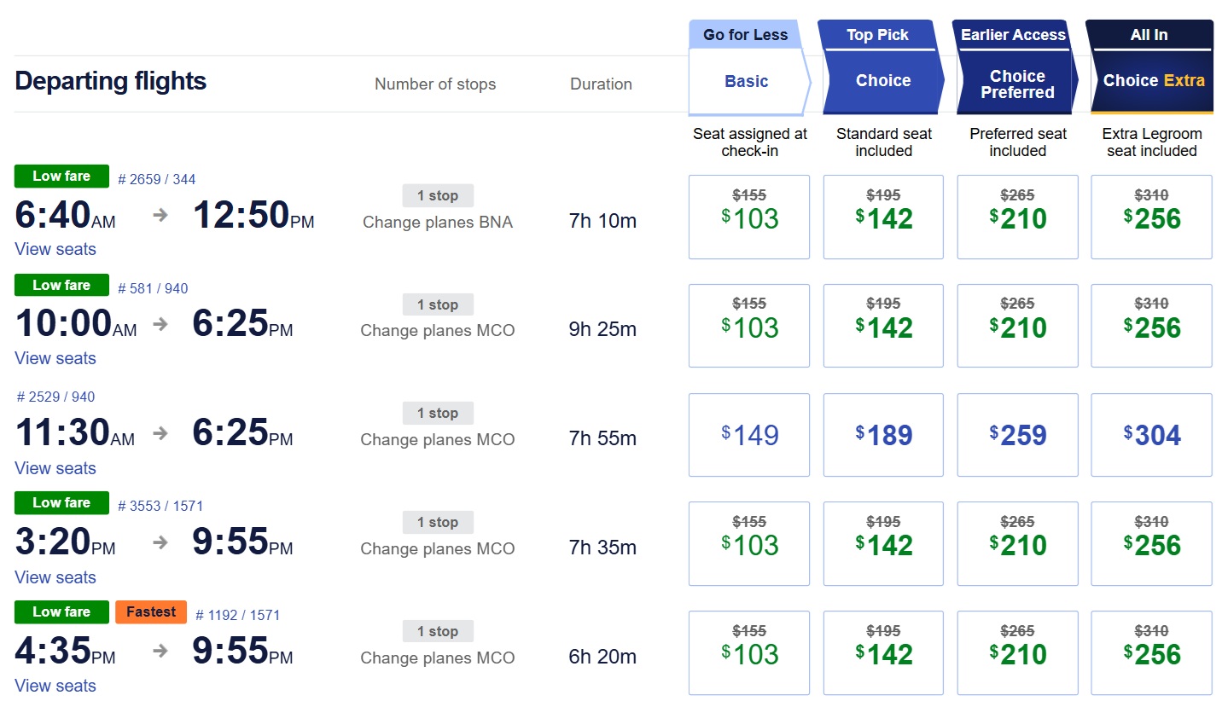
Task: Expand the 1 stop details on the 3:20 PM flight
Action: click(x=438, y=522)
